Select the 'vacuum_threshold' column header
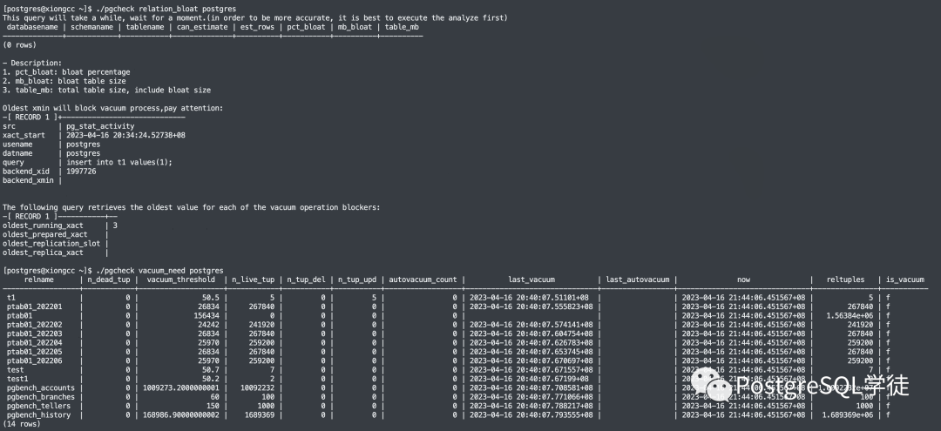The width and height of the screenshot is (941, 431). [180, 280]
